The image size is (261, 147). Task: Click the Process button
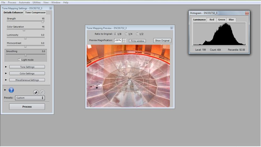click(27, 107)
